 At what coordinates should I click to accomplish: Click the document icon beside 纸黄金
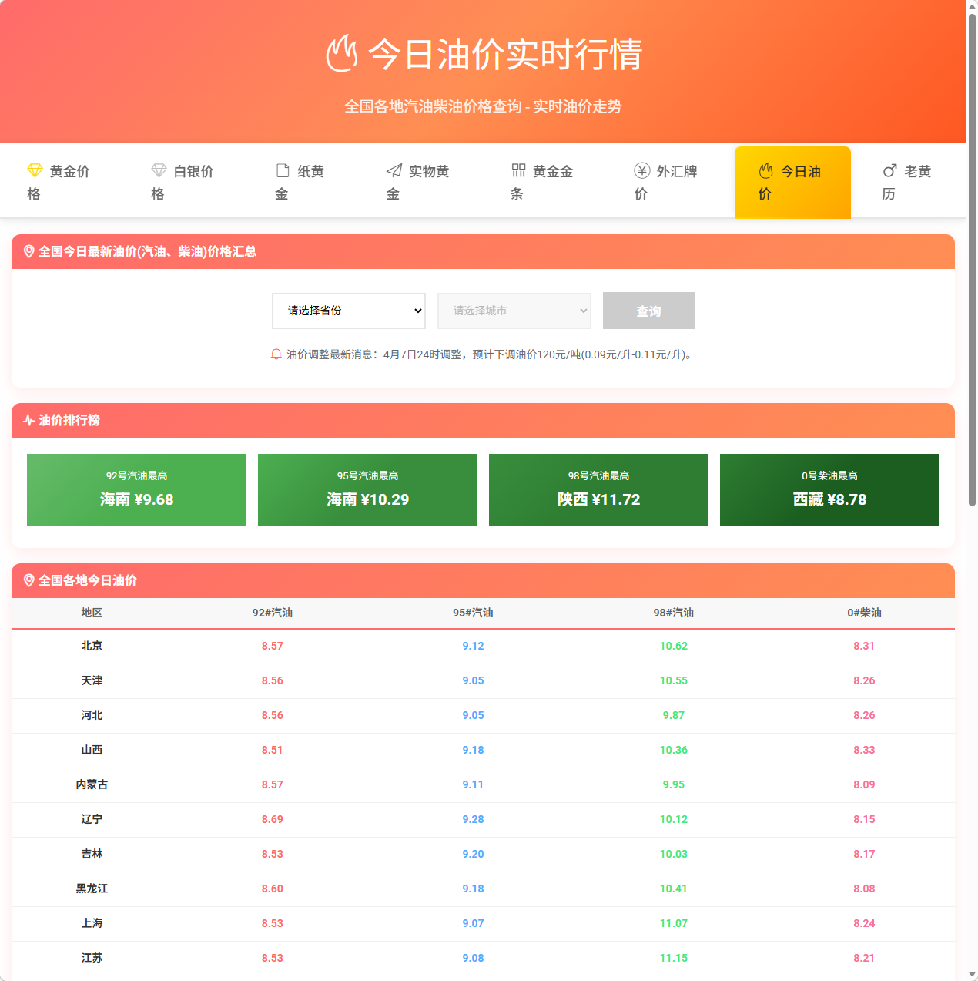pos(283,170)
